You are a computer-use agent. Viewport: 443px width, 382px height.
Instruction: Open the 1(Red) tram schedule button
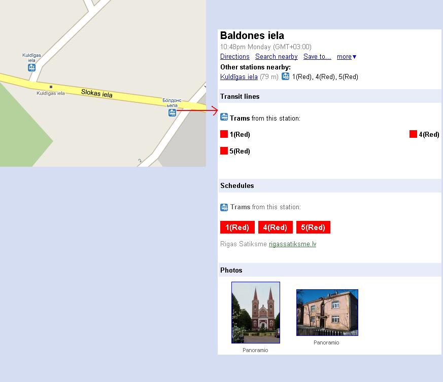tap(237, 227)
